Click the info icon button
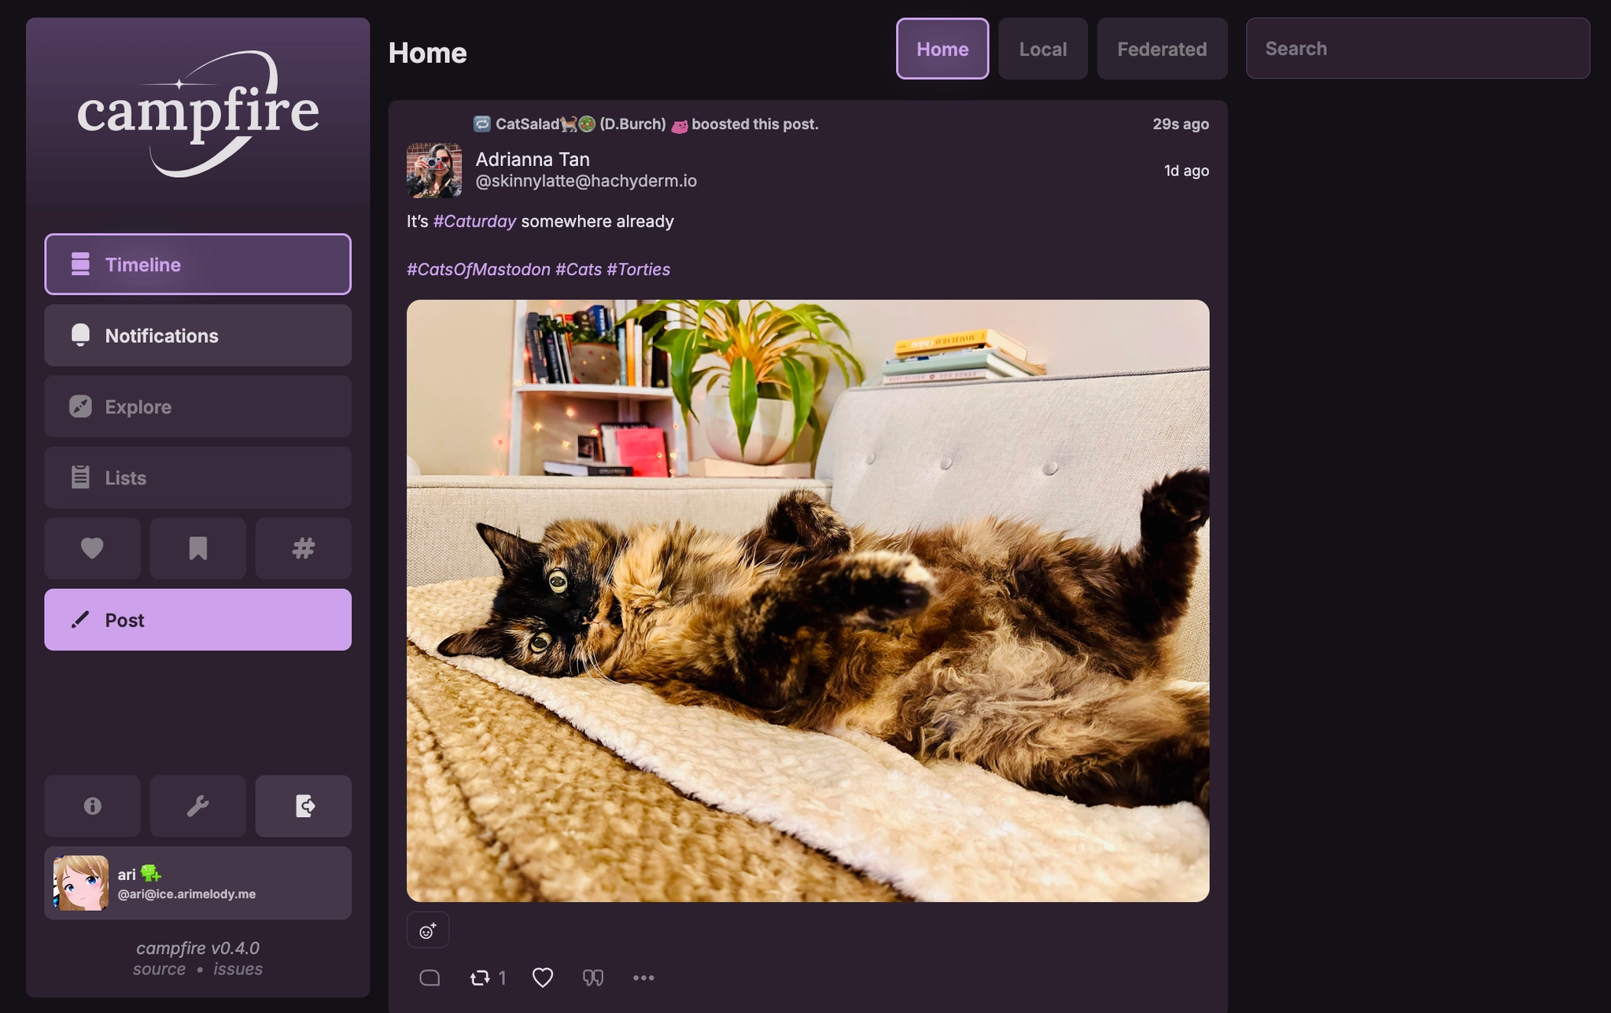 [x=92, y=805]
